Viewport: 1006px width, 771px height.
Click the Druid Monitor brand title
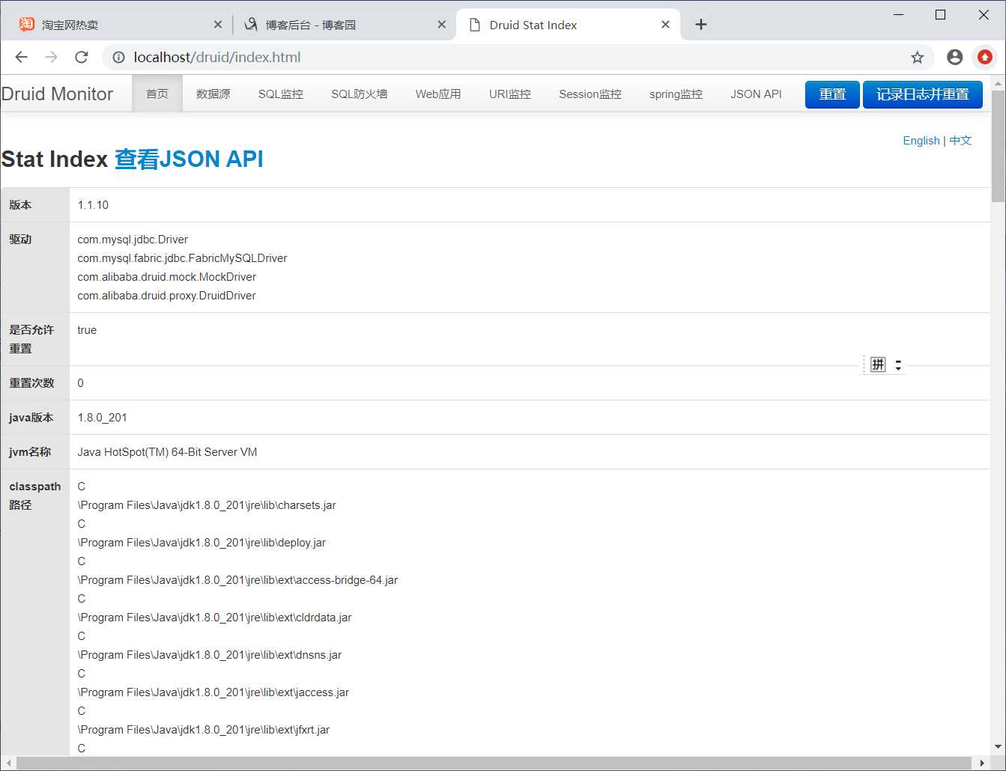tap(57, 94)
